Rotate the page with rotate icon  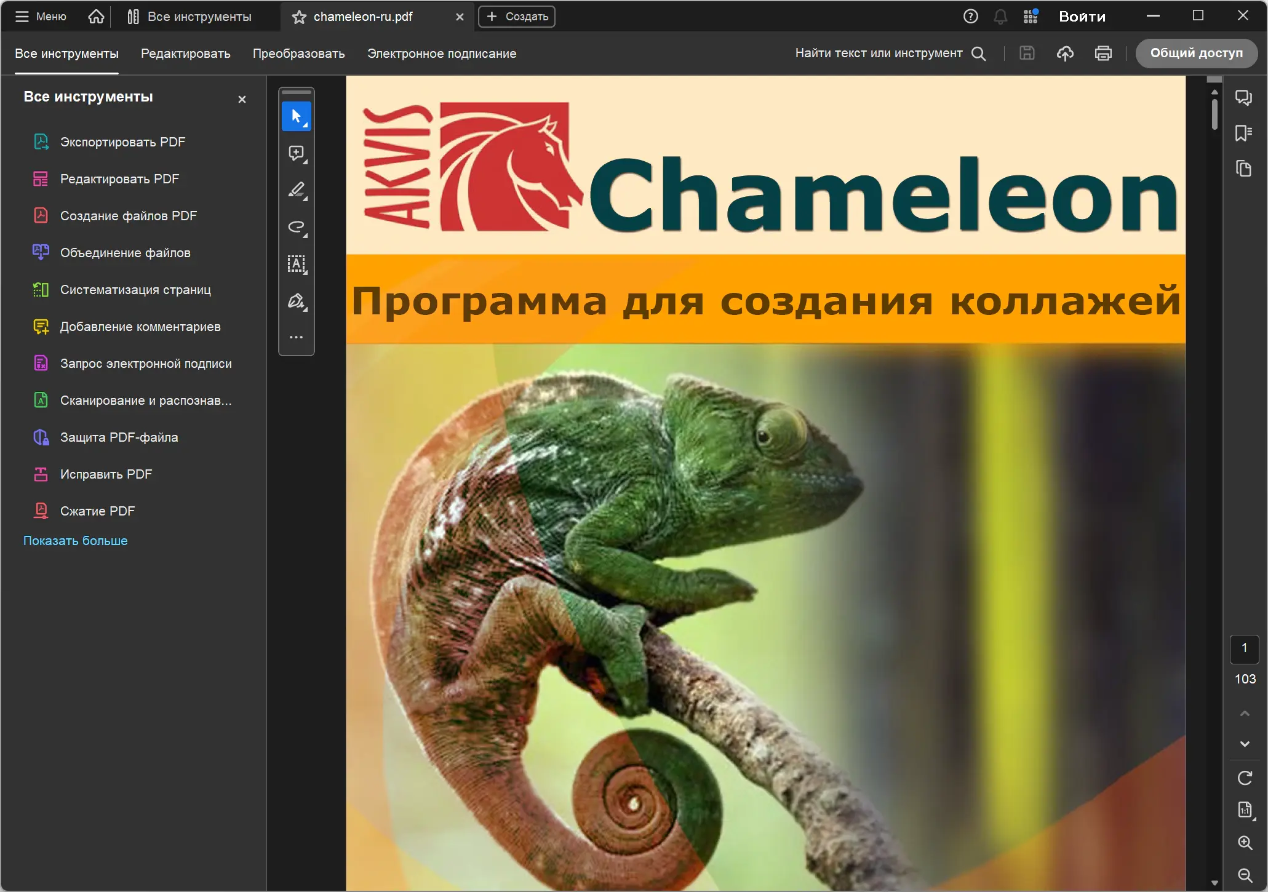[1244, 778]
